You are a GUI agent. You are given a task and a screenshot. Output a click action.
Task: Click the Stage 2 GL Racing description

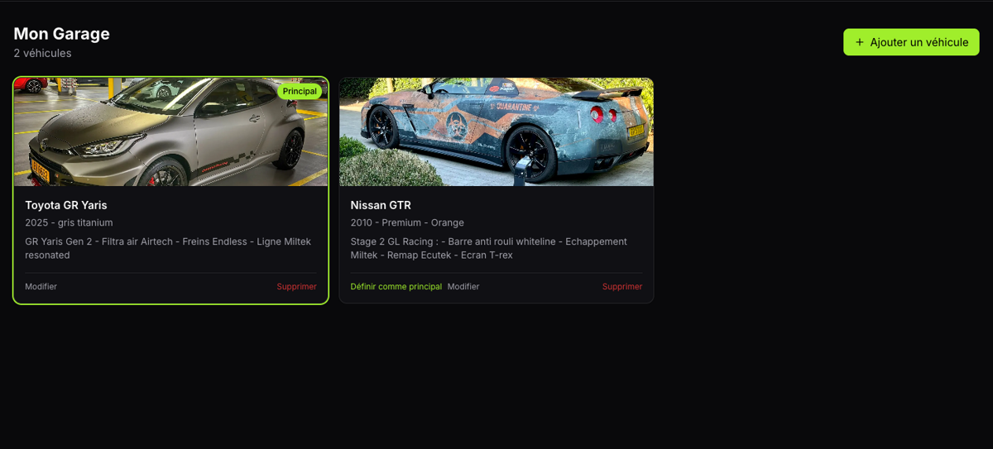click(x=488, y=248)
